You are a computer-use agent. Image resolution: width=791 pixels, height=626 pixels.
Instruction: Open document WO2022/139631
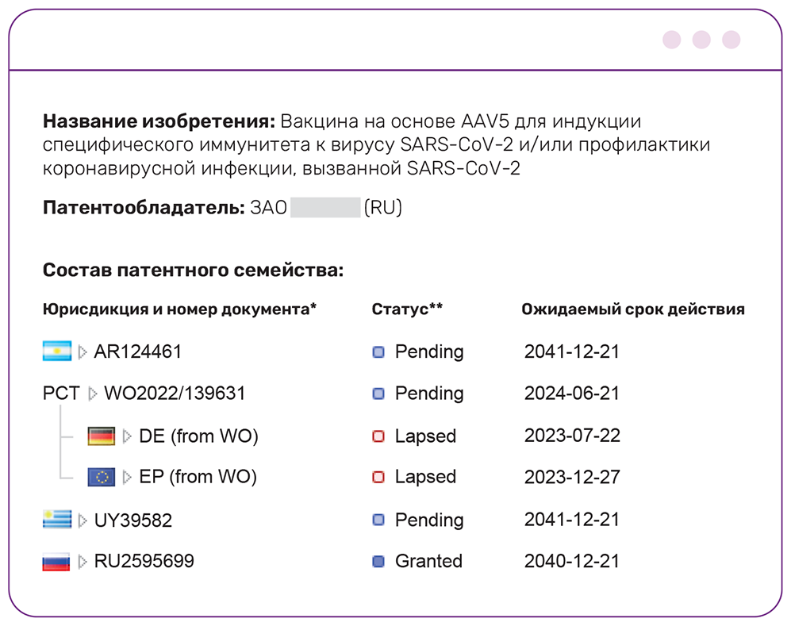point(175,394)
